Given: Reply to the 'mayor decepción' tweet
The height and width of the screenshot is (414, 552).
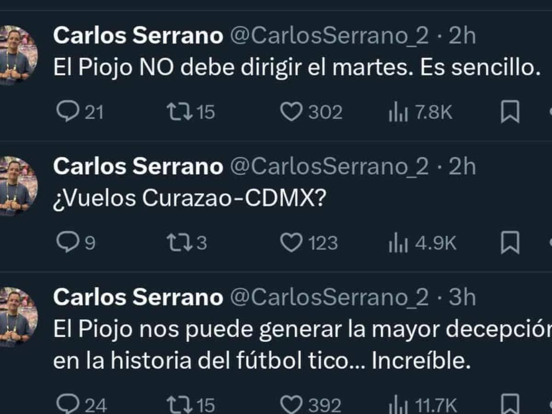Looking at the screenshot, I should pos(68,405).
